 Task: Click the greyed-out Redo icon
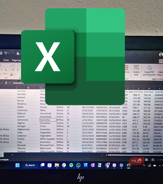coord(13,53)
